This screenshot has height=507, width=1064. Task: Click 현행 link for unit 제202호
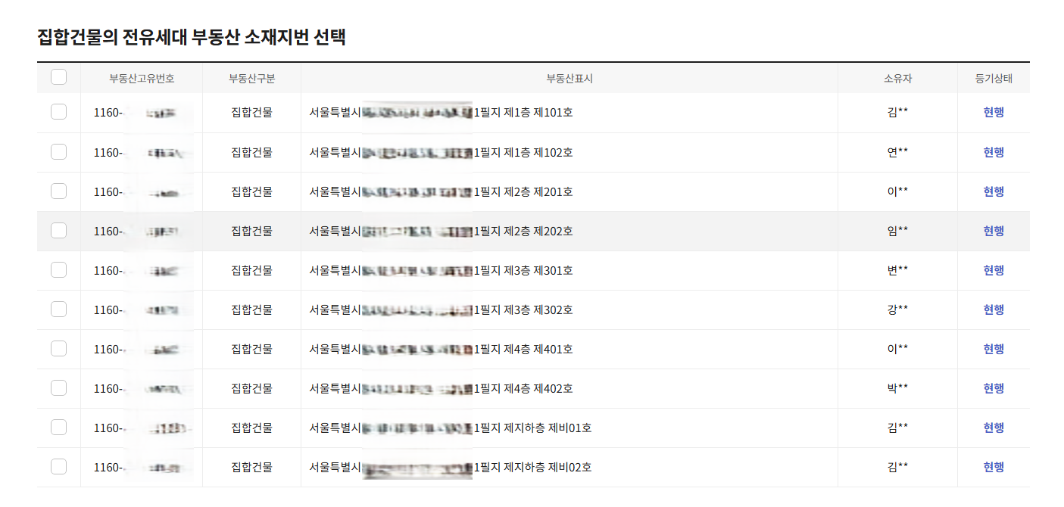click(x=993, y=231)
